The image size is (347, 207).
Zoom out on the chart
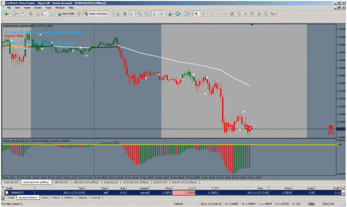pos(146,14)
